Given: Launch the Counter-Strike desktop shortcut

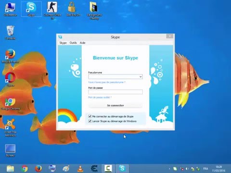Looking at the screenshot, I should tap(52, 10).
